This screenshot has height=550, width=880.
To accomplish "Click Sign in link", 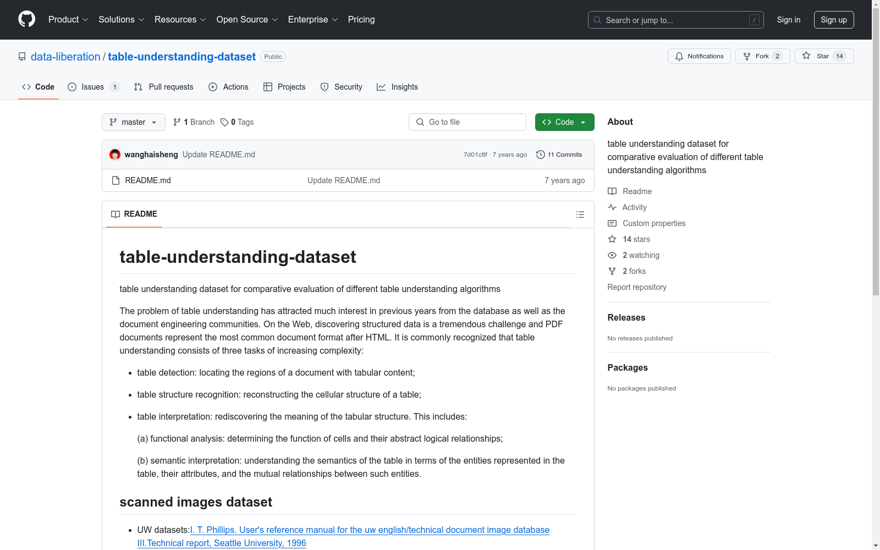I will coord(788,20).
